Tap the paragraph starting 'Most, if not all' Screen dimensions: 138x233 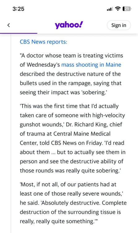[73, 203]
